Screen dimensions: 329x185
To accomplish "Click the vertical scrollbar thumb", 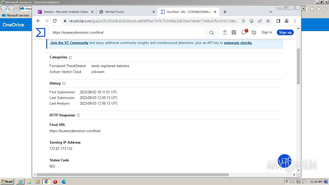I will [x=298, y=66].
